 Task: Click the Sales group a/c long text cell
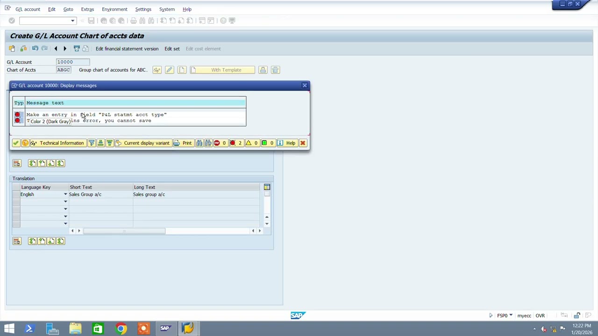(x=196, y=195)
